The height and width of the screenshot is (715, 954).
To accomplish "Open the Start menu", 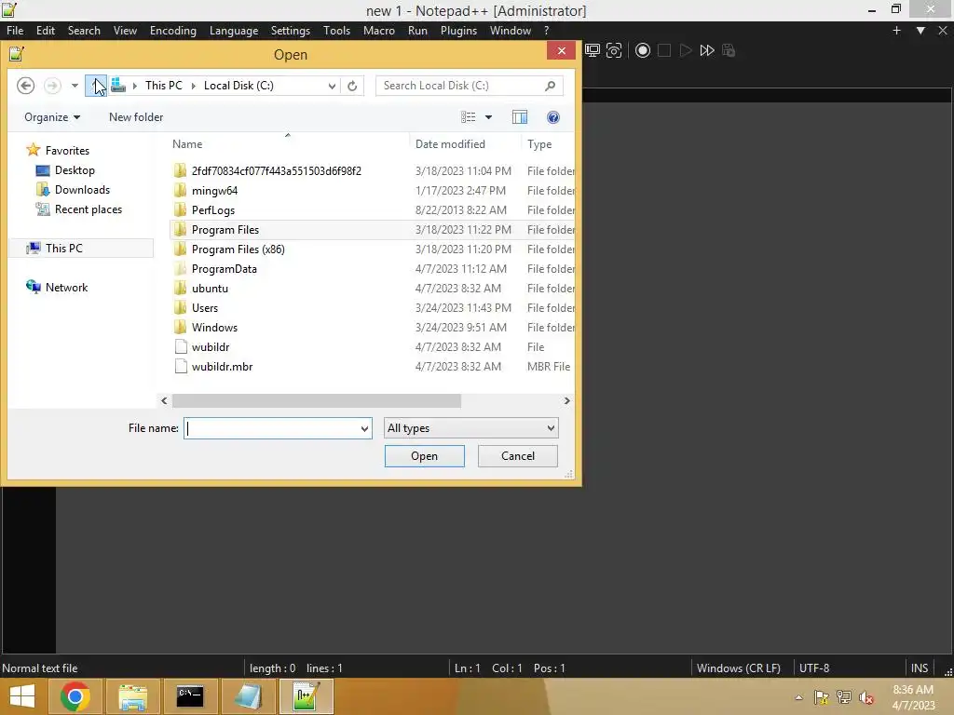I will (x=22, y=696).
